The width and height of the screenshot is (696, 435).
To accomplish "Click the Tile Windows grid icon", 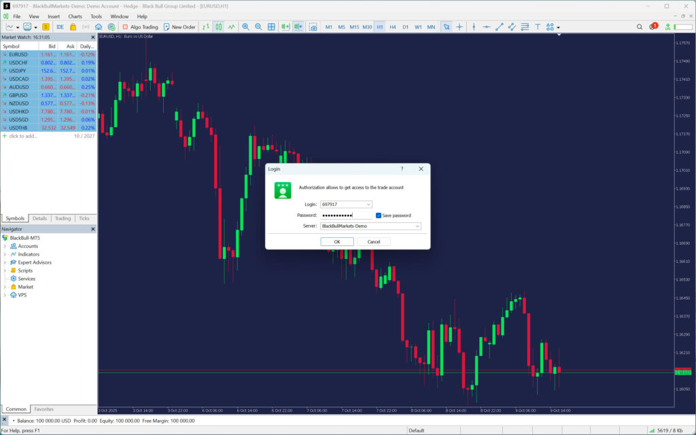I will click(x=271, y=27).
